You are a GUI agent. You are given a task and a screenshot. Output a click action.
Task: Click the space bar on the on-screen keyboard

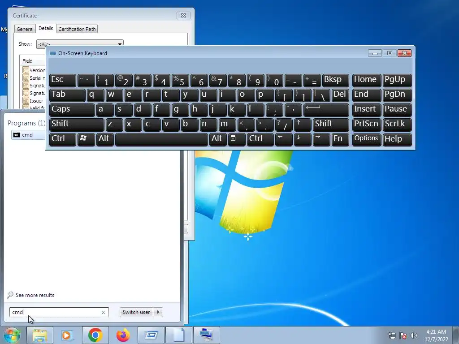click(161, 139)
